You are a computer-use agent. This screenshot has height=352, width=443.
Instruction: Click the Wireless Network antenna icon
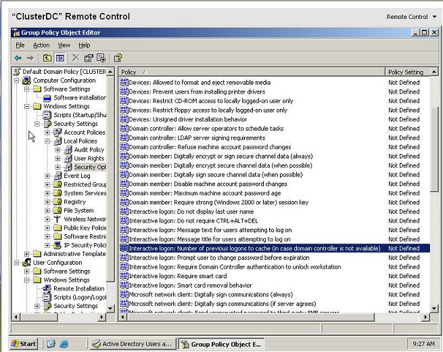click(57, 219)
